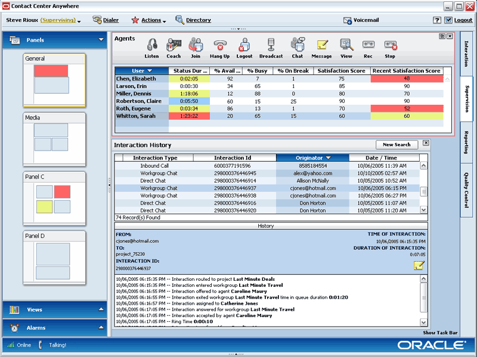Click the View monitor icon
This screenshot has width=477, height=357.
point(346,45)
